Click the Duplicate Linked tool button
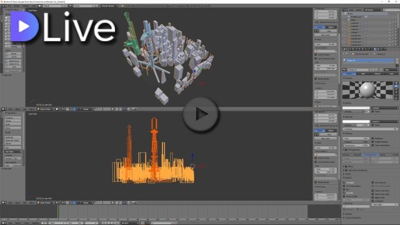Image resolution: width=400 pixels, height=225 pixels. [x=13, y=141]
